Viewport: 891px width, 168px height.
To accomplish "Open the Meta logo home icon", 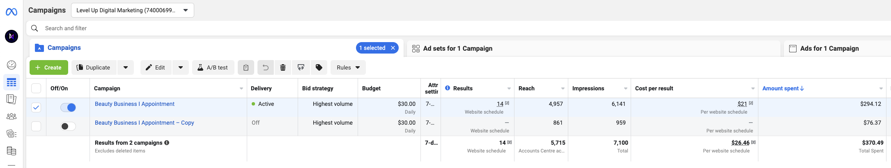I will (11, 12).
